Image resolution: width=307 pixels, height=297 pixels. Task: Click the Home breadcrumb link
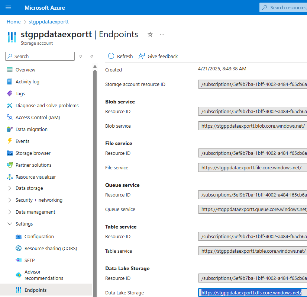click(x=14, y=22)
